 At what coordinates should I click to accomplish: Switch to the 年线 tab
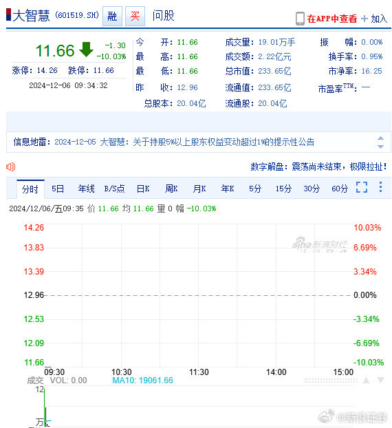pyautogui.click(x=86, y=189)
